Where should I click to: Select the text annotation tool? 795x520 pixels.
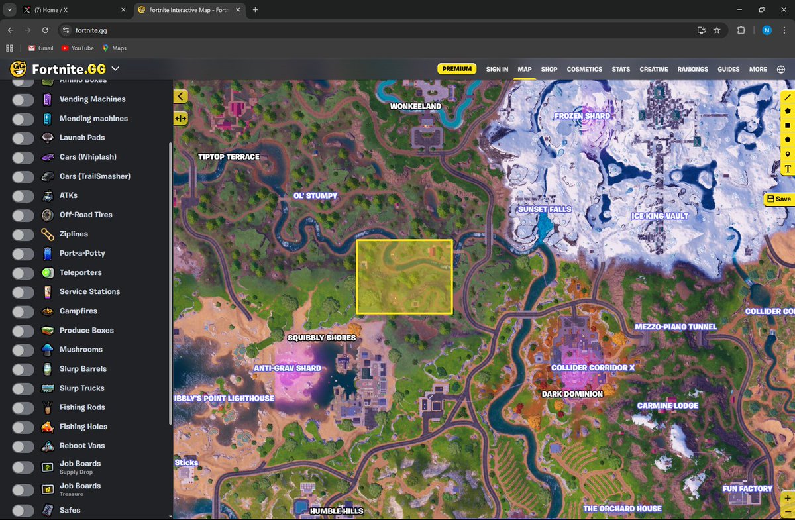[788, 169]
